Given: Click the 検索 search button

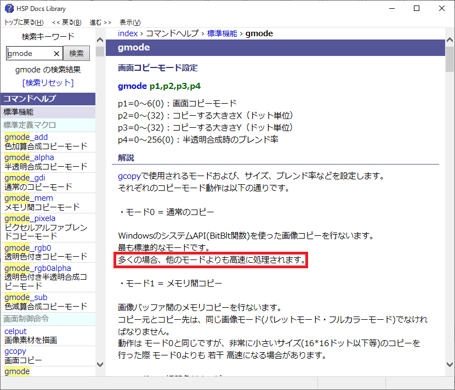Looking at the screenshot, I should [76, 53].
